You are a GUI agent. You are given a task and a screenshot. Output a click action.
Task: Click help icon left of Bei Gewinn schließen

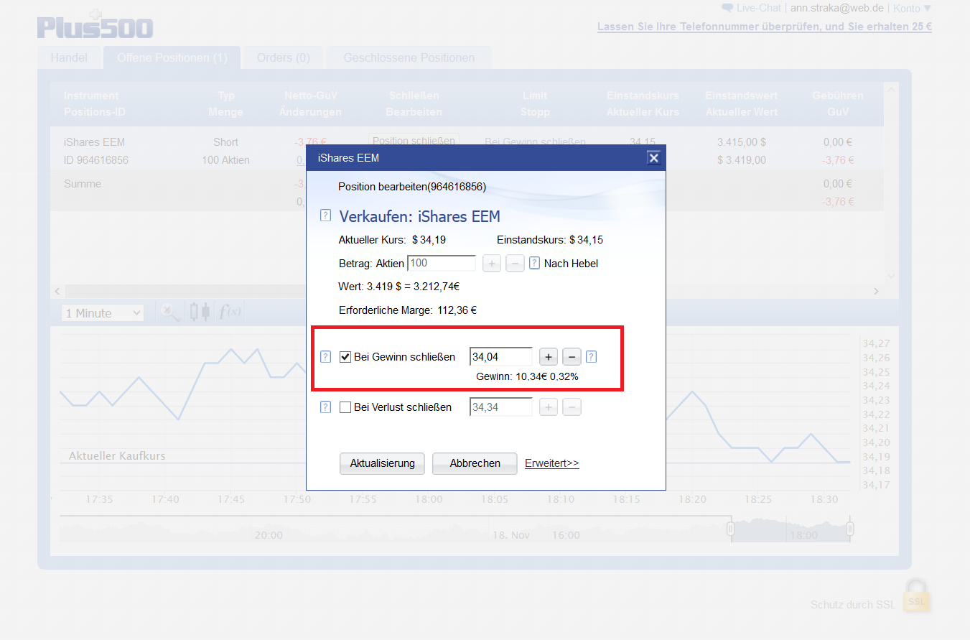coord(325,356)
